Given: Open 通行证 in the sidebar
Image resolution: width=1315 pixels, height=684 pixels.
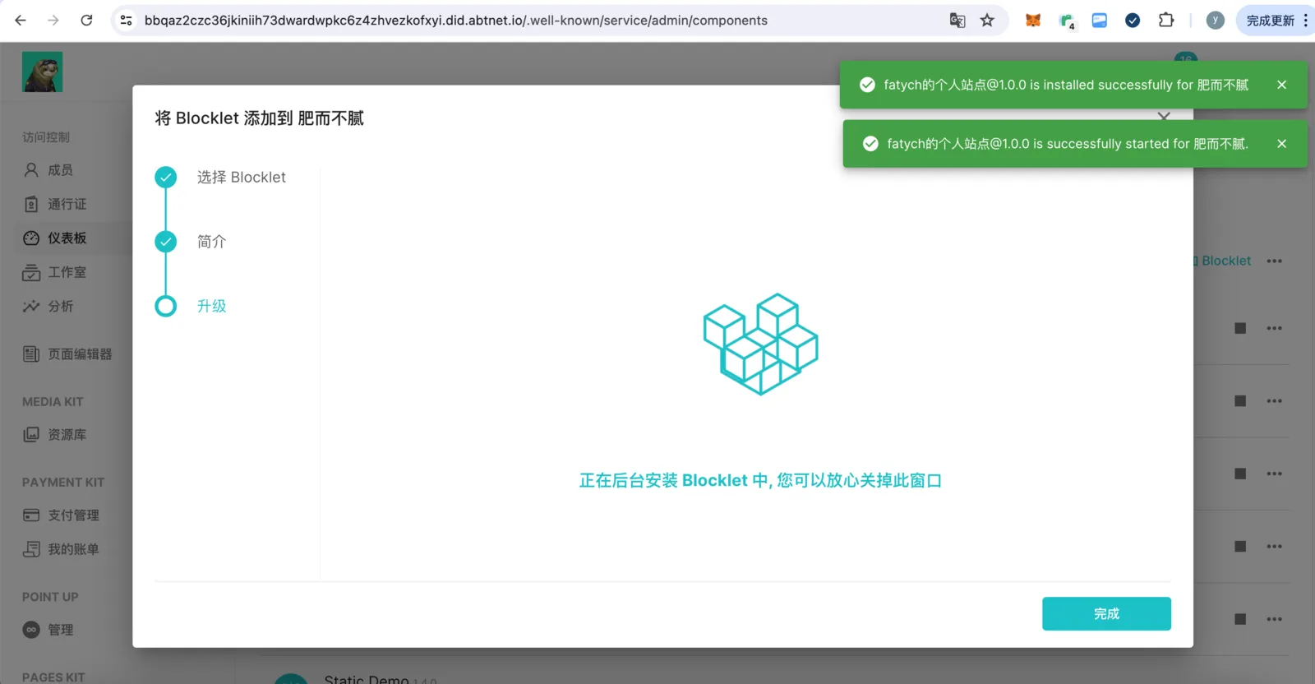Looking at the screenshot, I should pyautogui.click(x=67, y=204).
